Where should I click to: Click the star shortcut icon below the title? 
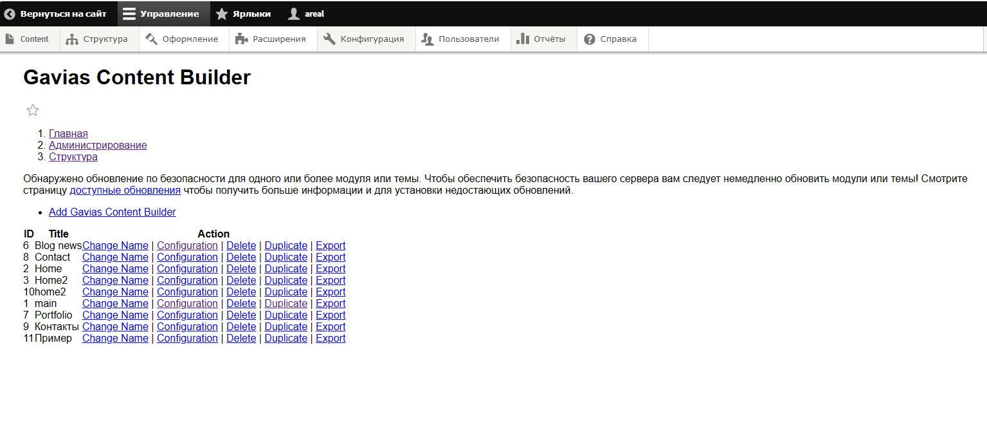(33, 111)
